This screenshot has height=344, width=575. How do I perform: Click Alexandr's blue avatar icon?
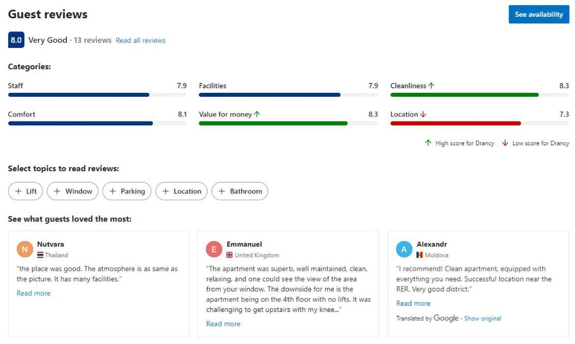404,249
